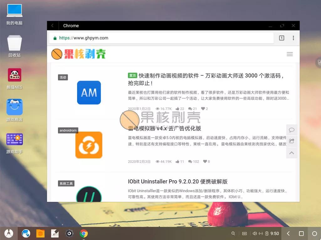Viewport: 321px width, 240px height.
Task: Open search from the taskbar magnifier icon
Action: (x=233, y=233)
